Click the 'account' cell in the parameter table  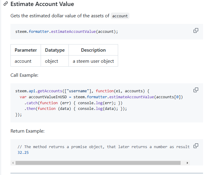[x=26, y=61]
